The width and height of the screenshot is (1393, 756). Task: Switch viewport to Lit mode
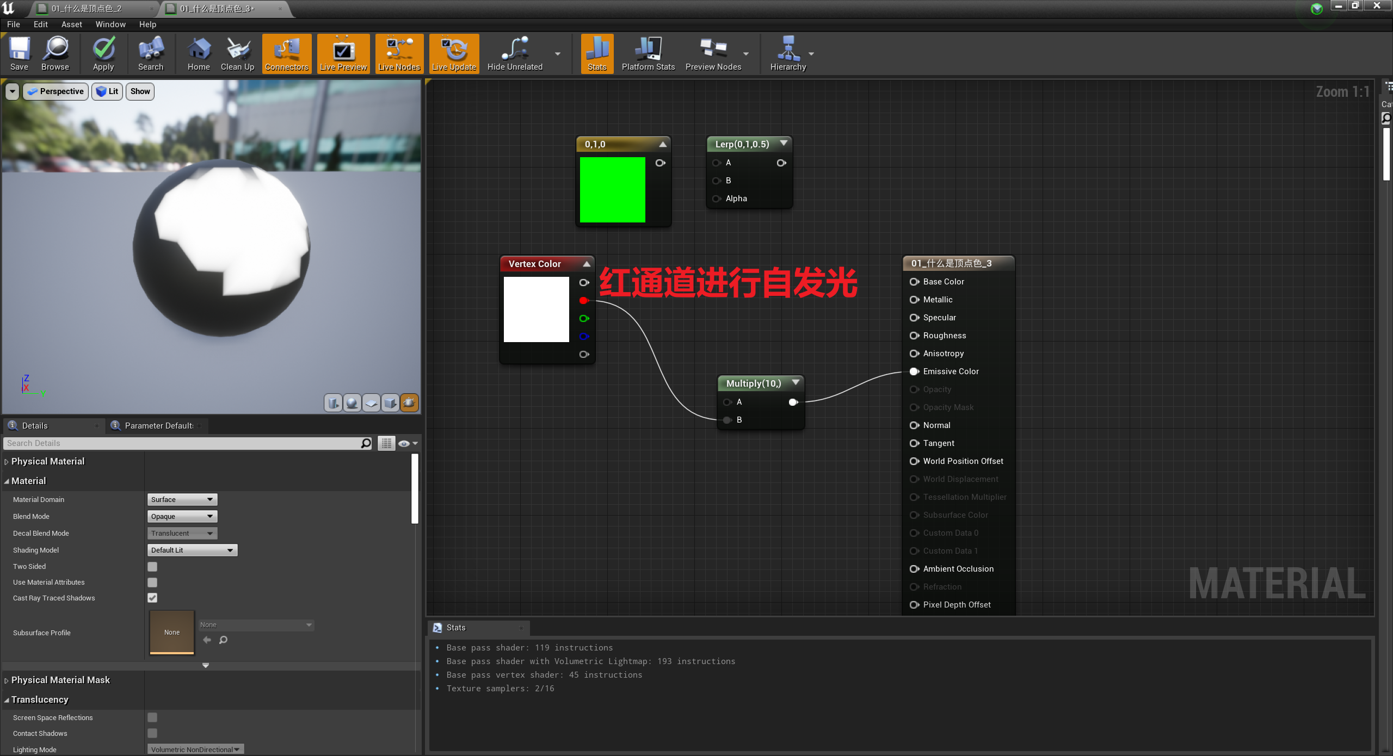[x=107, y=91]
